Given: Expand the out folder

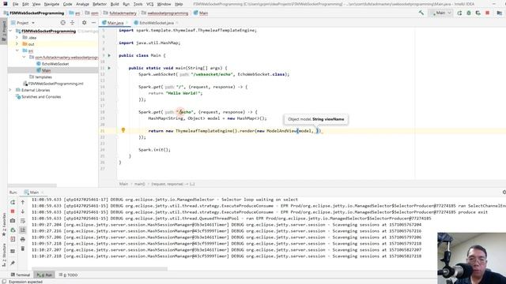Looking at the screenshot, I should point(17,44).
